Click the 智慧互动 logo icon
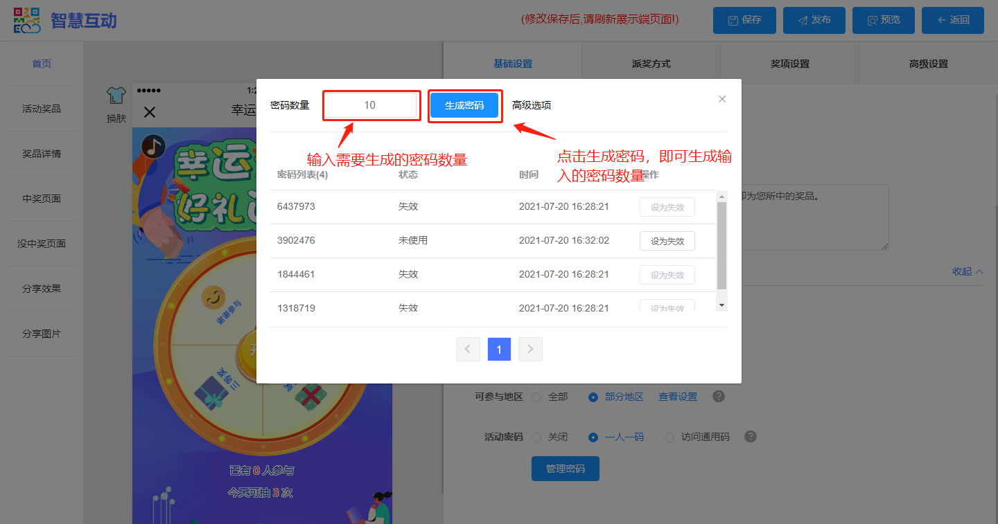The image size is (998, 524). tap(28, 20)
